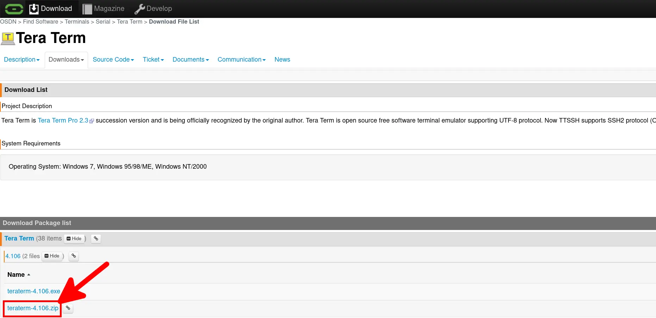This screenshot has width=656, height=318.
Task: Open Magazine from the top bar
Action: click(103, 9)
